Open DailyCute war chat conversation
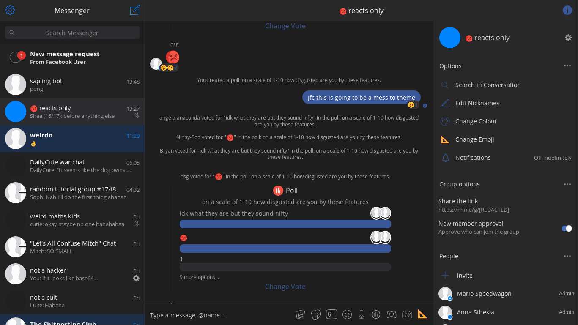The width and height of the screenshot is (578, 325). coord(72,166)
